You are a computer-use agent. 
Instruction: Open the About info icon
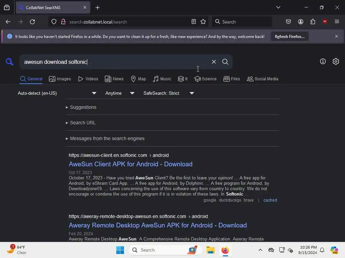(323, 61)
